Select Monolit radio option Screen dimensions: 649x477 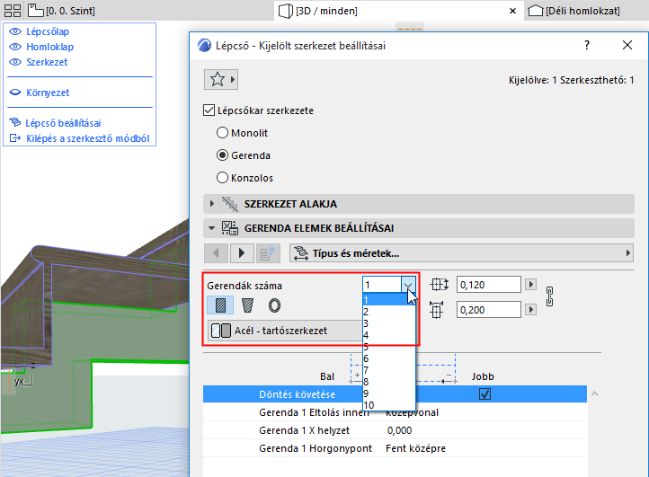tap(222, 133)
